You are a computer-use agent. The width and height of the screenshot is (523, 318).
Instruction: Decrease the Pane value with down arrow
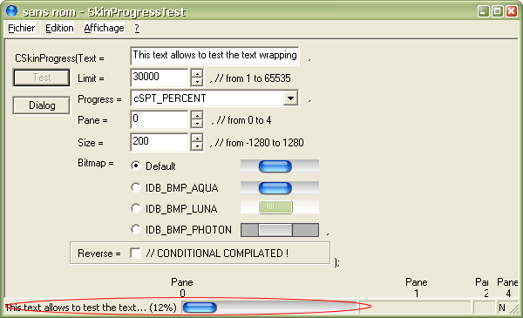coord(198,124)
